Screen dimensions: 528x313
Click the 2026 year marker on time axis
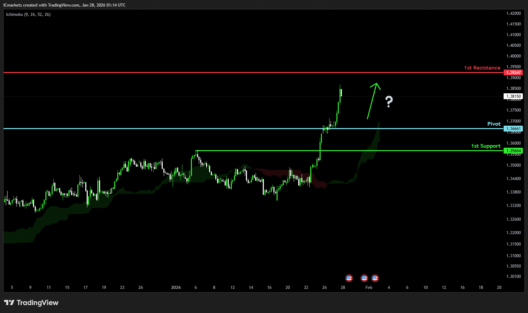(176, 287)
